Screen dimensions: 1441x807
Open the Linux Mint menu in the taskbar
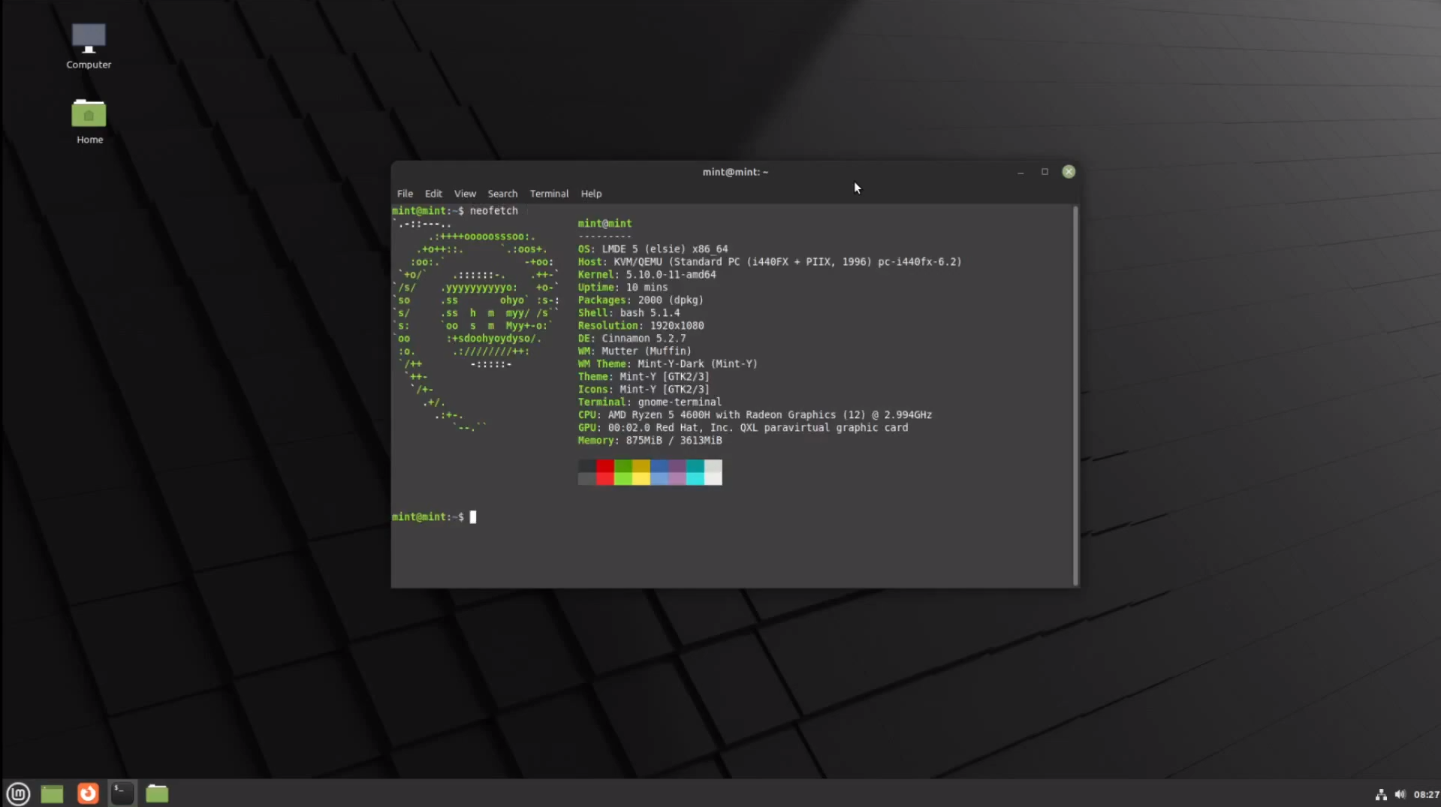(17, 793)
